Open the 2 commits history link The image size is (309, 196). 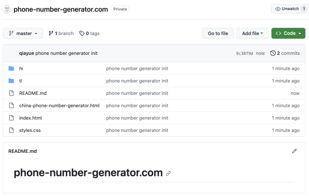(x=285, y=53)
